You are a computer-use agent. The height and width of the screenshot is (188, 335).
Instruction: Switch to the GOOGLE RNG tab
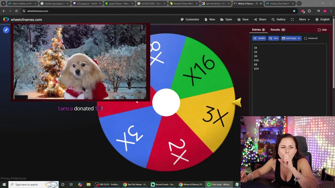[x=152, y=4]
